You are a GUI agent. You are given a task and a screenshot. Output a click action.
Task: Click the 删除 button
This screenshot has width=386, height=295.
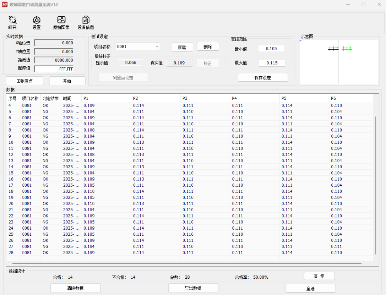tap(208, 47)
